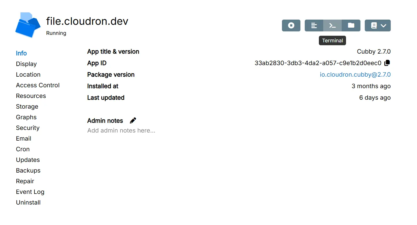Expand the documentation dropdown menu

(x=377, y=25)
